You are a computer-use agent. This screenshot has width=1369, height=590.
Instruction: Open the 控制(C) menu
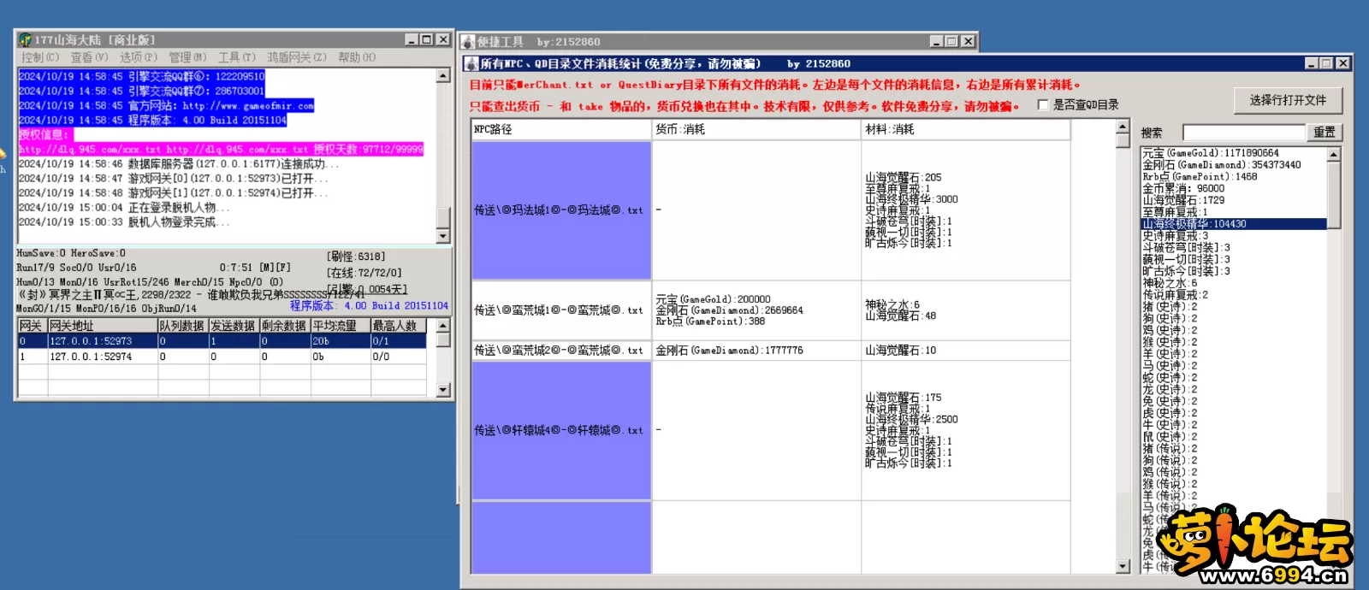(x=40, y=57)
